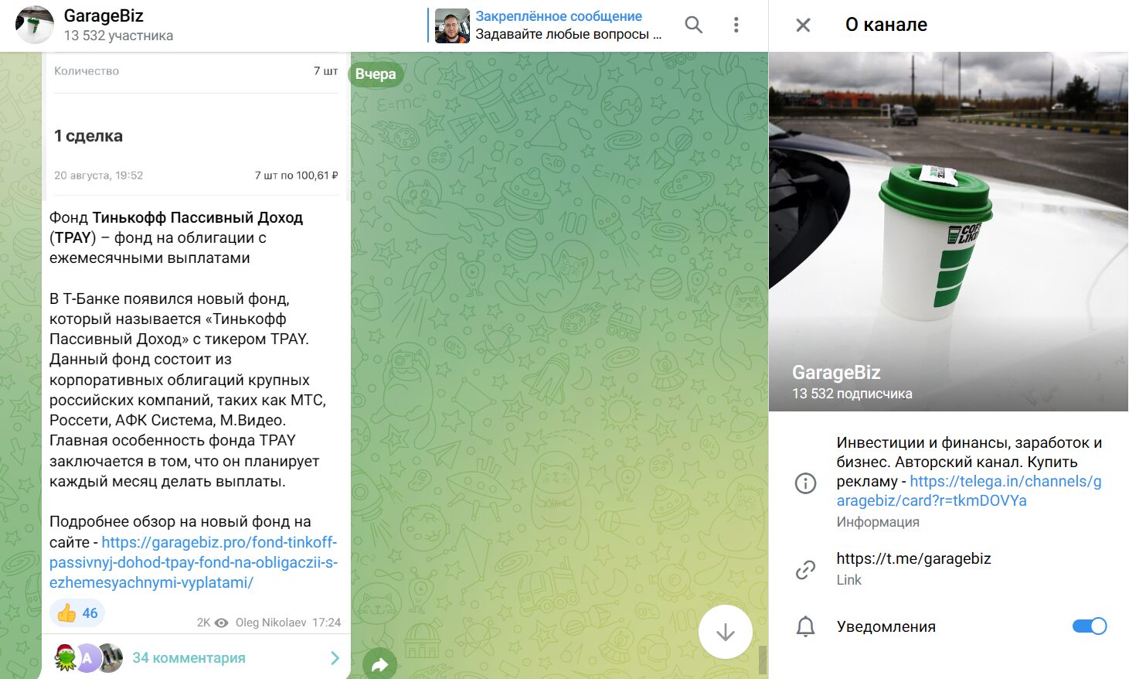Open search in the GarageBiz chat
1129x679 pixels.
tap(694, 26)
